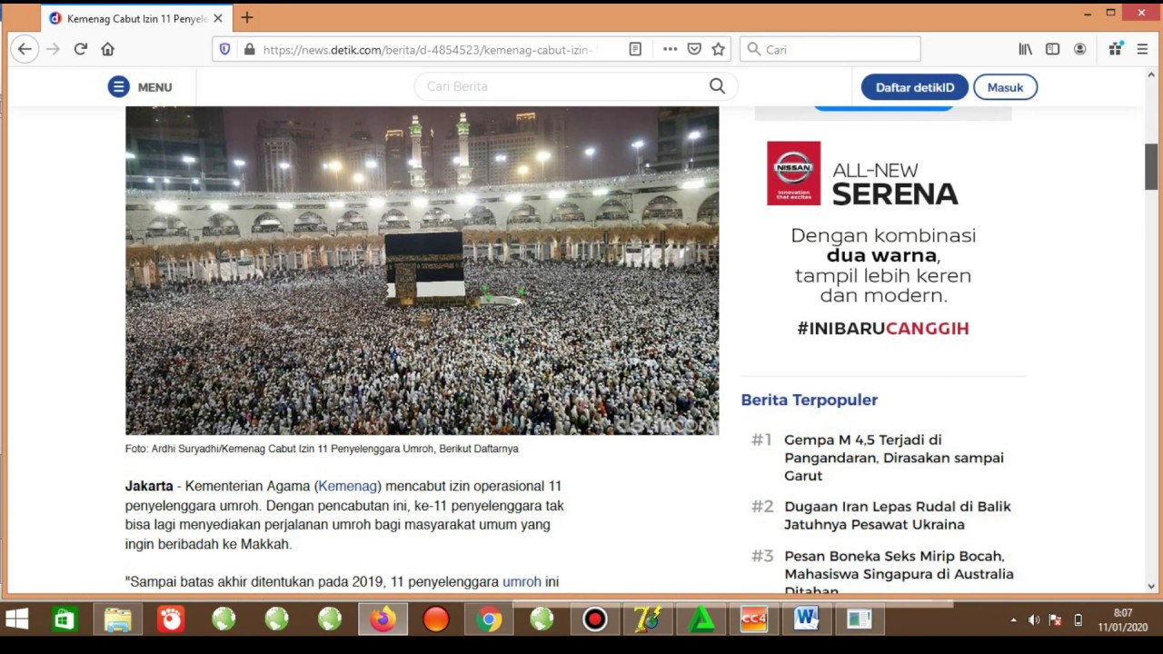Click scrollbar up arrow
This screenshot has height=654, width=1163.
(x=1151, y=74)
